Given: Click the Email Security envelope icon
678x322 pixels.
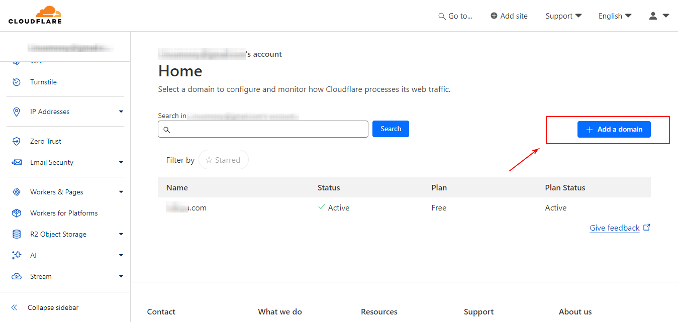Looking at the screenshot, I should coord(17,162).
